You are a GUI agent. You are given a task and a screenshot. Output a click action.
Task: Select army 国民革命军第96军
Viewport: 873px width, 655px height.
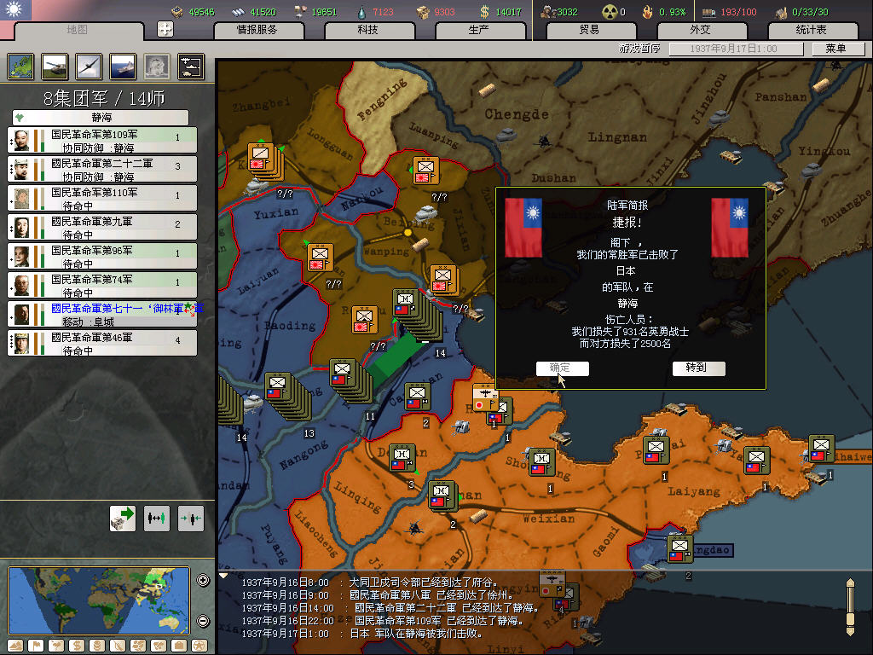pyautogui.click(x=102, y=256)
